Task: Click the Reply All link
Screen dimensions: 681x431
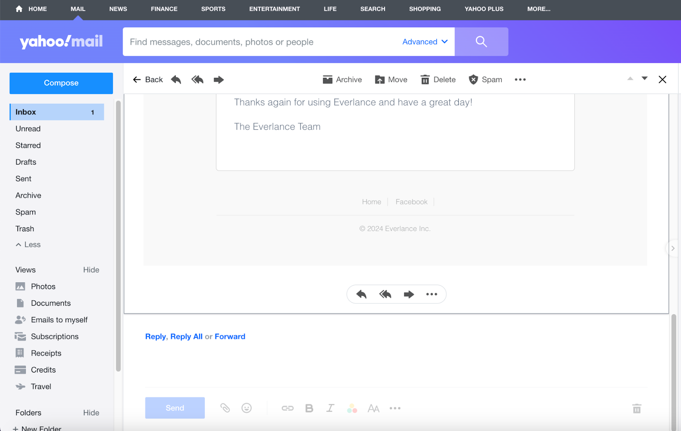Action: point(186,336)
